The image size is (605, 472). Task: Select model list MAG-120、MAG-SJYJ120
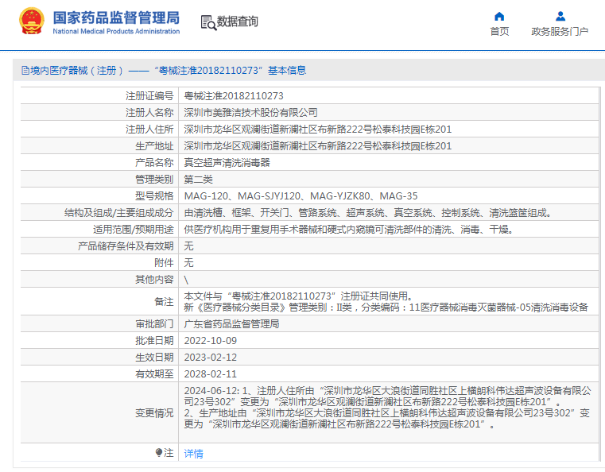point(301,196)
